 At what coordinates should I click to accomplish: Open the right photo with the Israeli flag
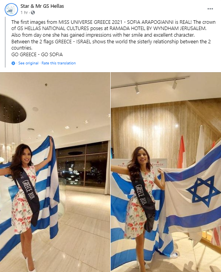tap(166, 172)
